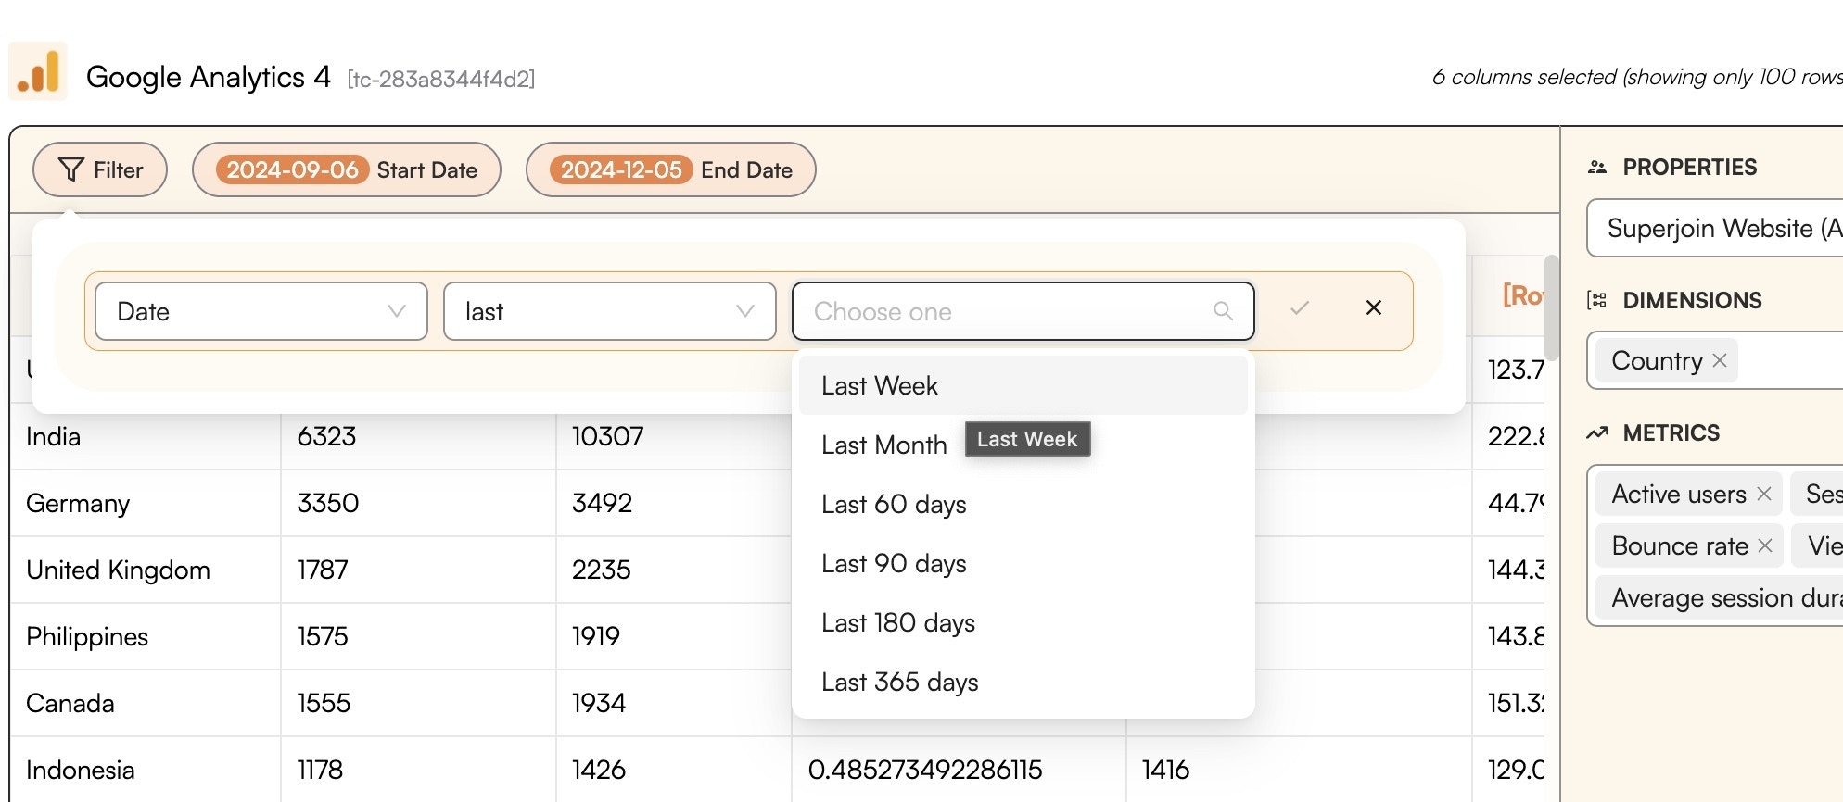Click the 6323 cell in the India row

418,436
